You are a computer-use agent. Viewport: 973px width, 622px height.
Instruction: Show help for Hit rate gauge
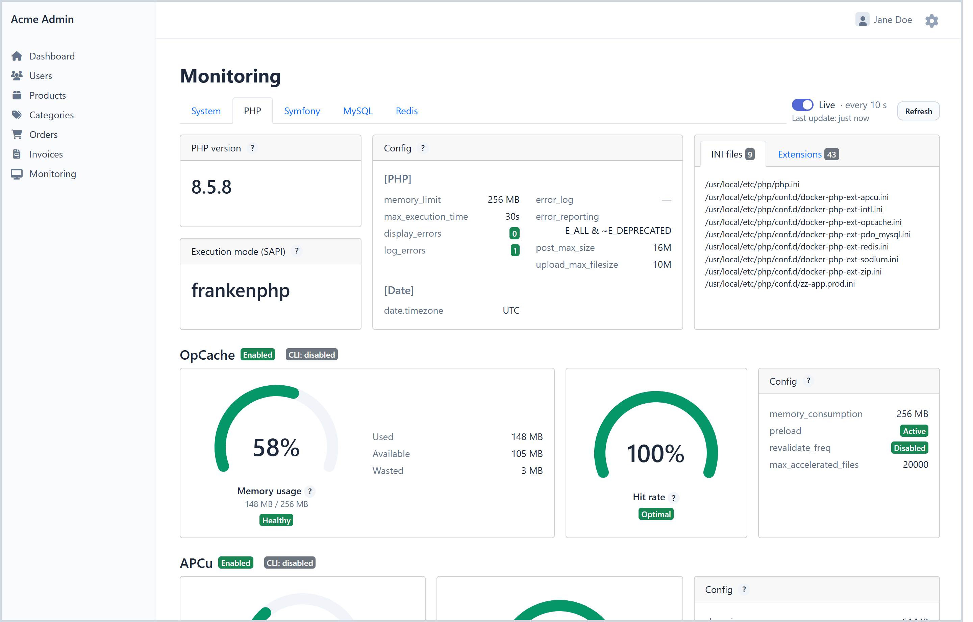pos(674,498)
